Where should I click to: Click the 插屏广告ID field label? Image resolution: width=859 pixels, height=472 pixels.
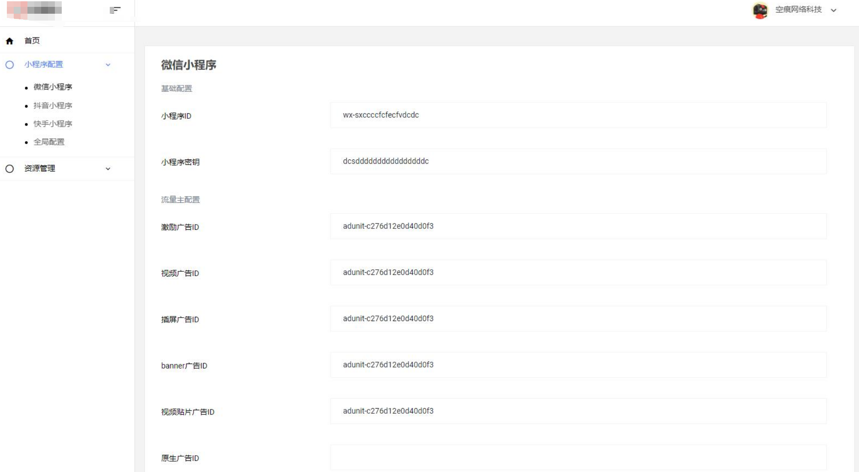tap(180, 320)
